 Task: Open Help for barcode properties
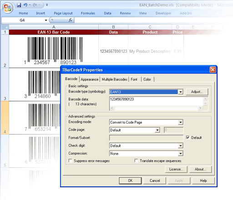point(203,180)
